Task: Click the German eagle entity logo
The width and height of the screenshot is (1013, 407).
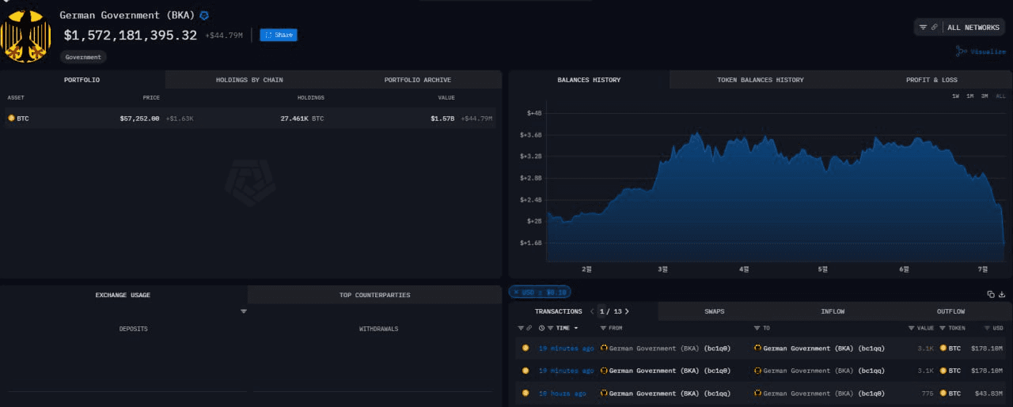Action: (x=26, y=37)
